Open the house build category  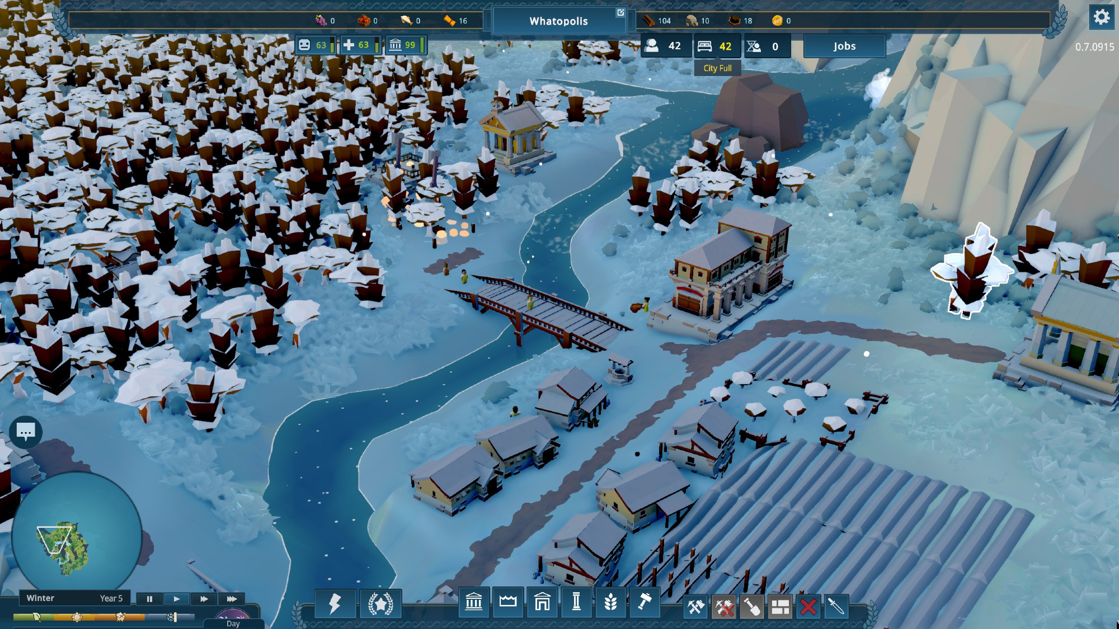click(542, 602)
